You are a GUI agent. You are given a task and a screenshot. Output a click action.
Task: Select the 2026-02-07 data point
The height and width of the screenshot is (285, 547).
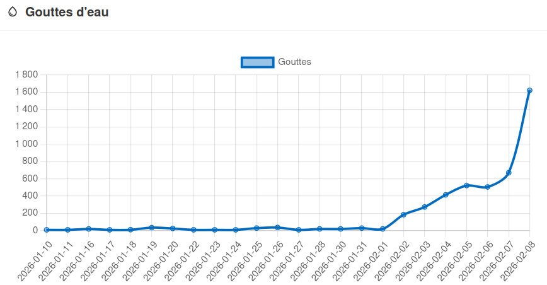pos(509,173)
